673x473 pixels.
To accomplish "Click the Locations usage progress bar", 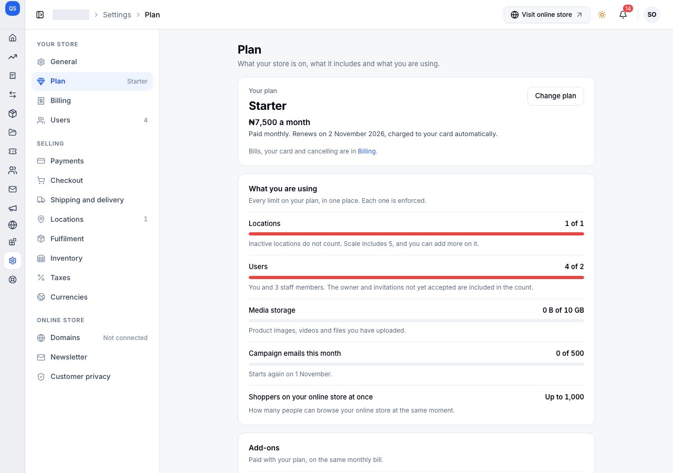I will point(416,234).
